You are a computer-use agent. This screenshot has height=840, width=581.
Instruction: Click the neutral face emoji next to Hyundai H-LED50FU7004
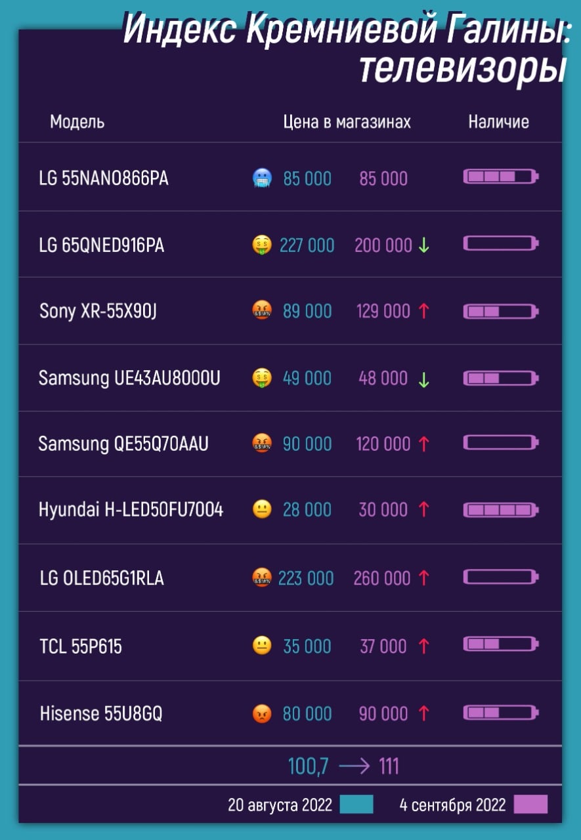[x=262, y=509]
